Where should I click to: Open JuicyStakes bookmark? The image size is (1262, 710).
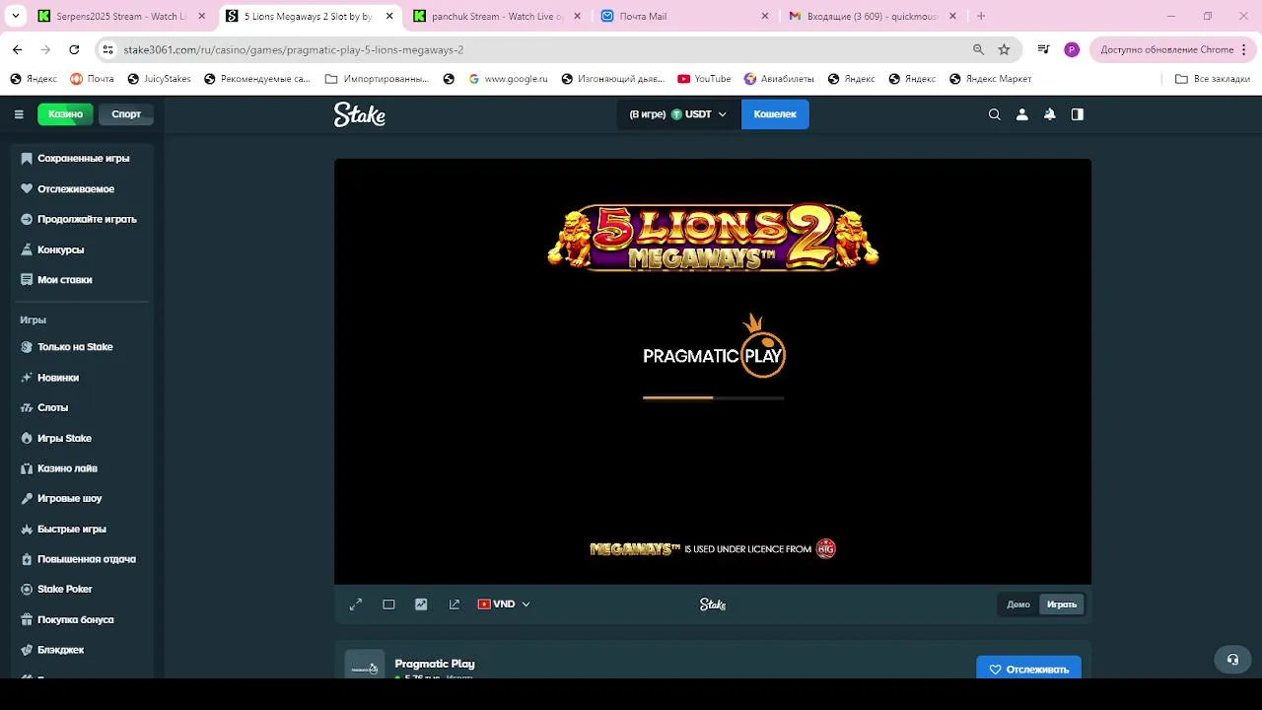(158, 79)
